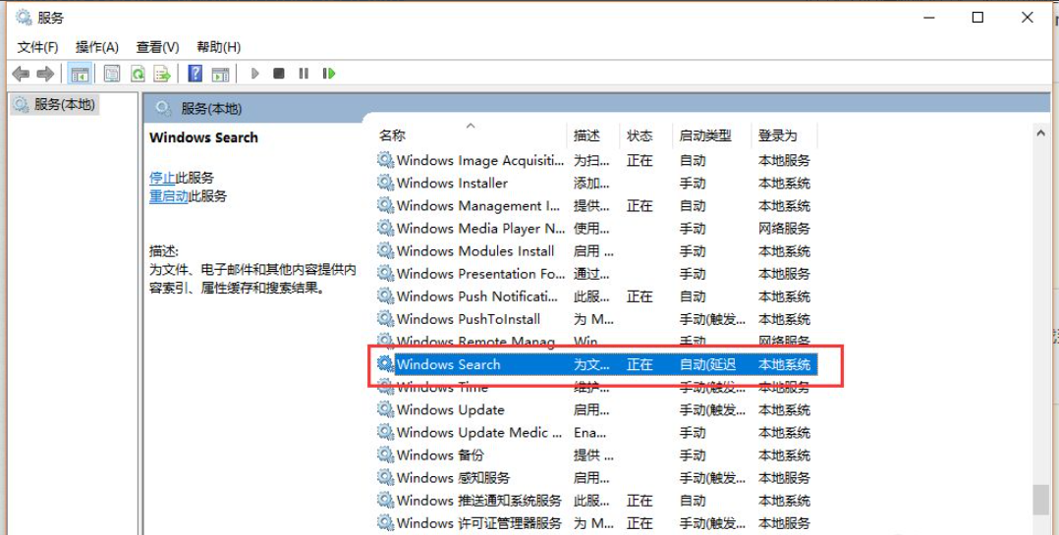Click the Pause Service toolbar button
The height and width of the screenshot is (535, 1059).
click(304, 74)
